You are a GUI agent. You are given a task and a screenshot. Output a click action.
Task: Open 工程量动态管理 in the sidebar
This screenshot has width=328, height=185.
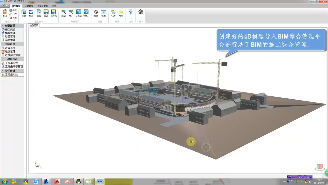click(x=12, y=66)
